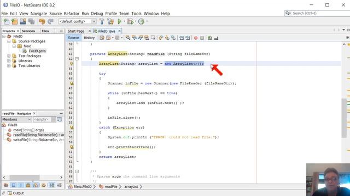Collapse the readFile method code fold
This screenshot has height=196, width=350.
point(77,59)
